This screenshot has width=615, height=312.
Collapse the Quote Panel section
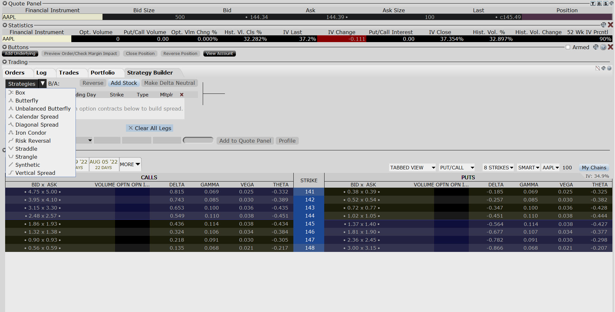click(x=5, y=4)
